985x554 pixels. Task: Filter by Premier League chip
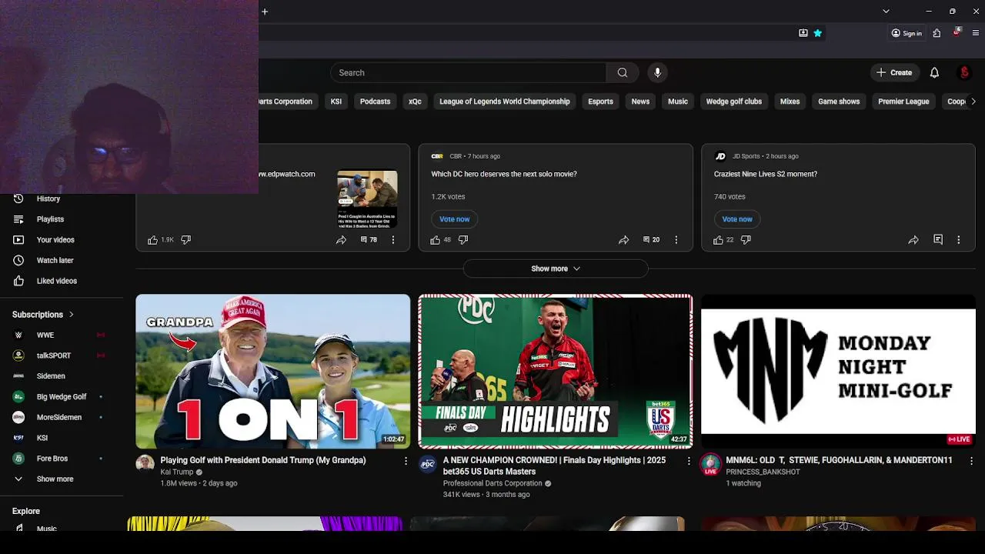click(903, 102)
